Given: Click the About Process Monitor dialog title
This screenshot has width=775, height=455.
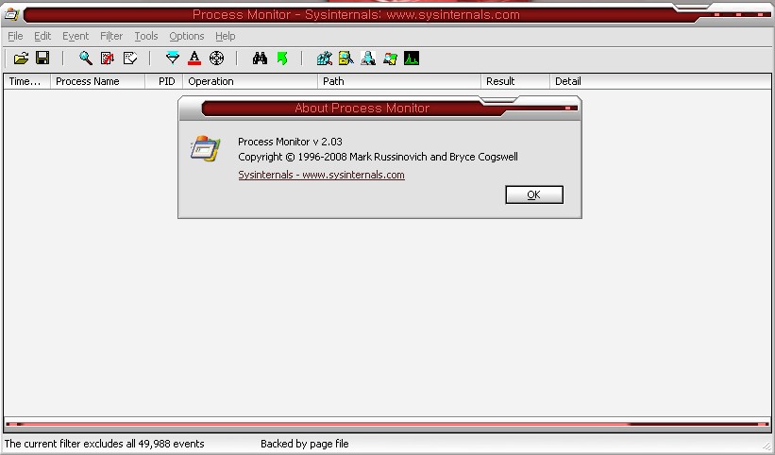Looking at the screenshot, I should click(362, 108).
